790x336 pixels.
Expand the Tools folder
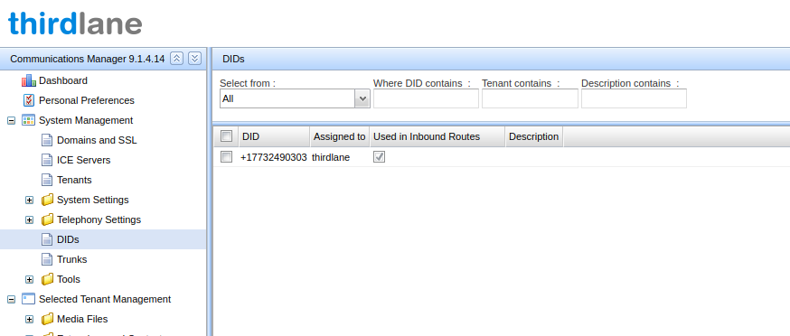click(29, 280)
